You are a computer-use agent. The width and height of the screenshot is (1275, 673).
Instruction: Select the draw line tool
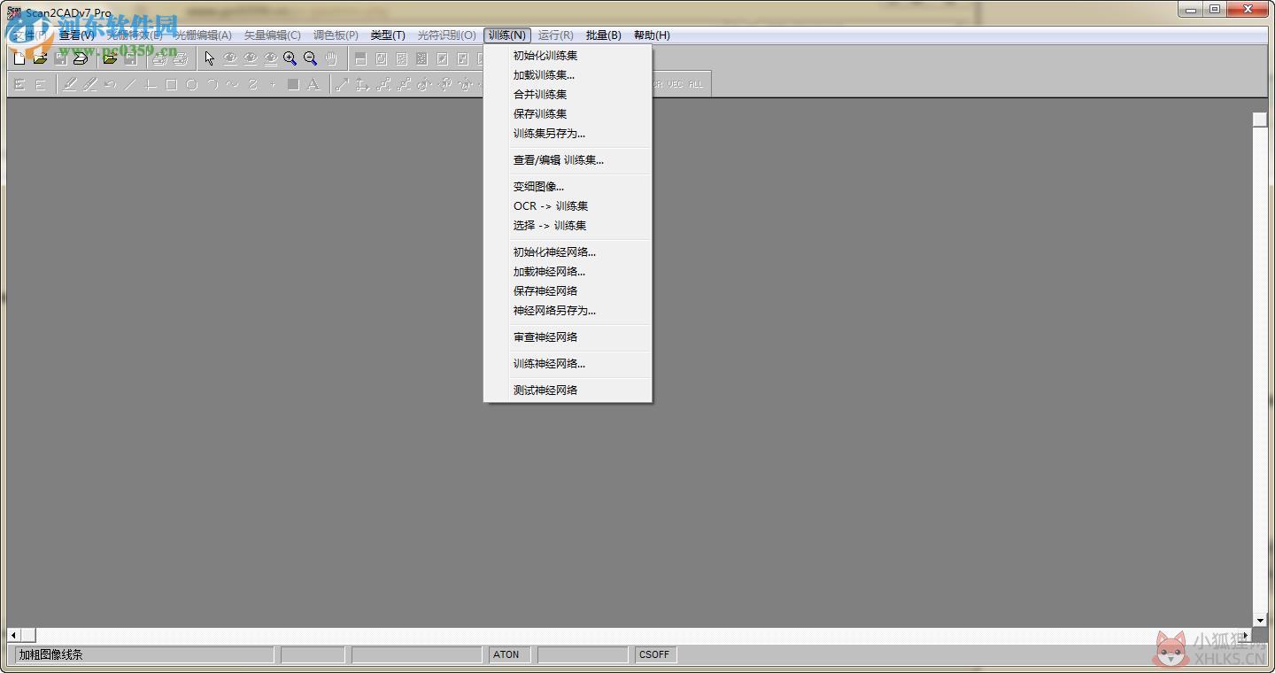130,85
